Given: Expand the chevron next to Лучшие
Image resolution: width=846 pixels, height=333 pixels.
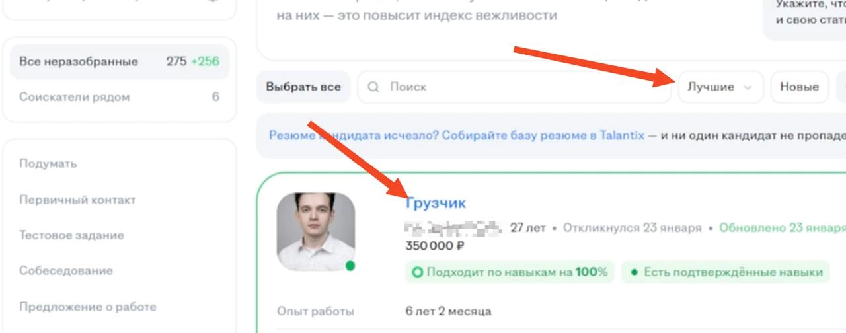Looking at the screenshot, I should click(748, 87).
